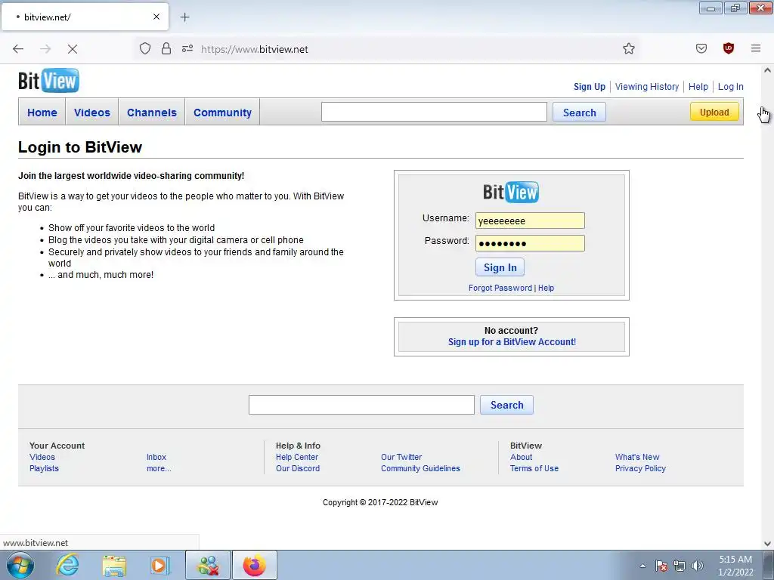Open the Terms of Use footer link
Image resolution: width=774 pixels, height=580 pixels.
(x=534, y=468)
